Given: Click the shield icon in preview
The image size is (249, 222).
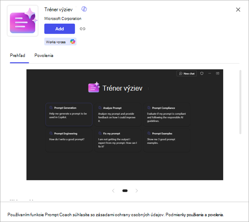Looking at the screenshot, I should [x=202, y=74].
